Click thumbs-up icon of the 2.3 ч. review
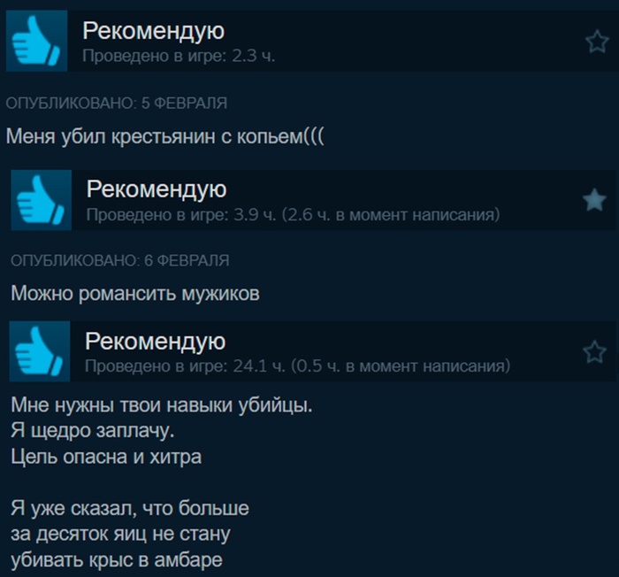Screen dimensions: 619x577 [36, 41]
